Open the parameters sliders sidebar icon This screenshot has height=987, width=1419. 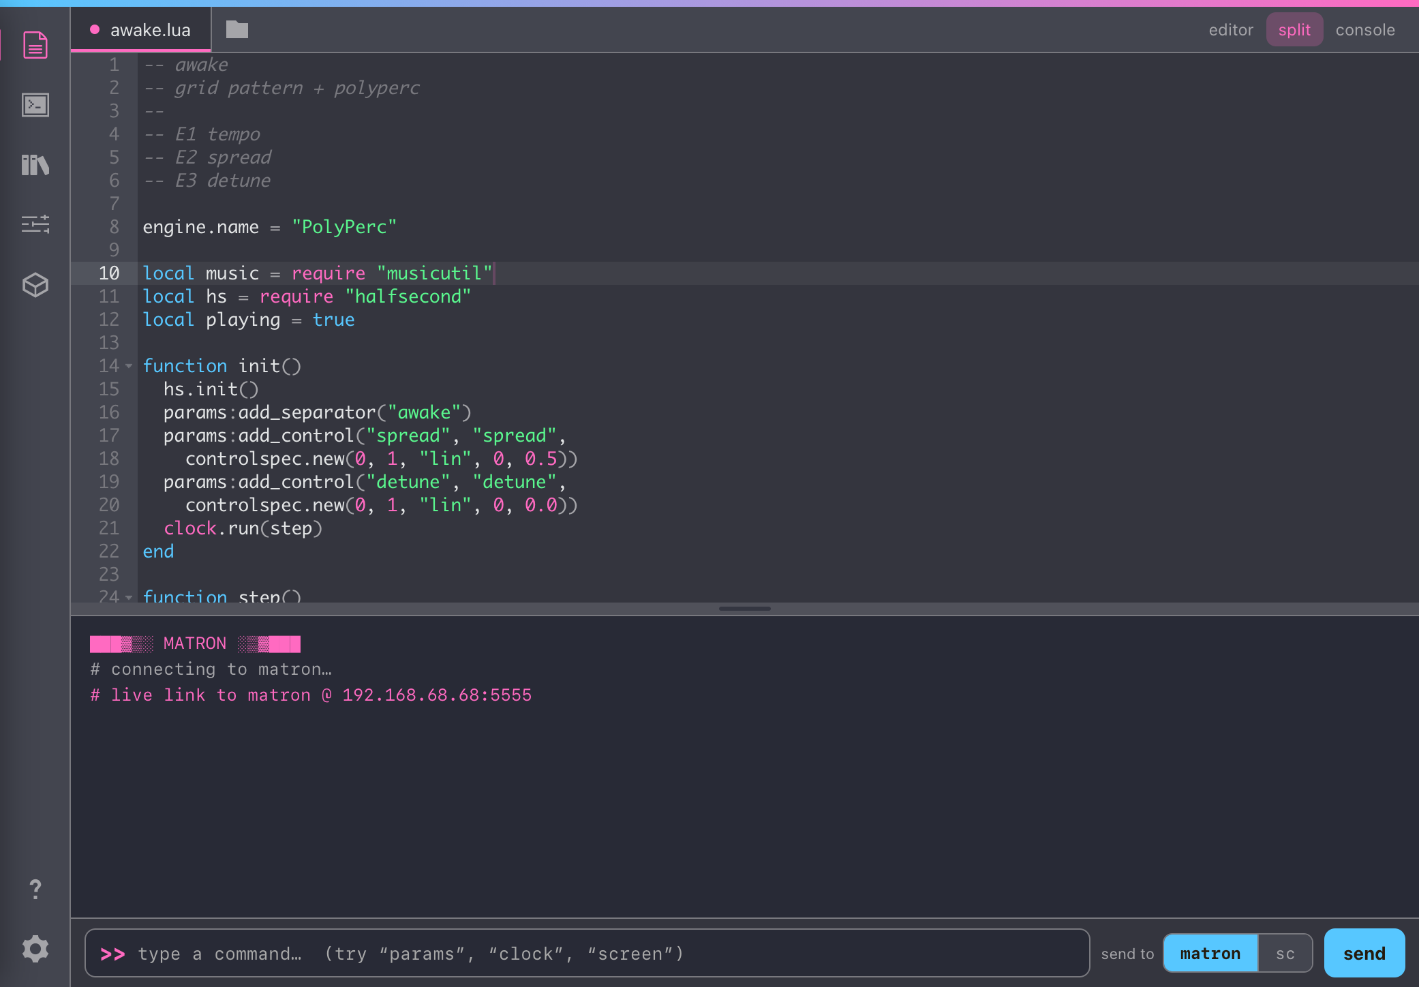(x=35, y=224)
